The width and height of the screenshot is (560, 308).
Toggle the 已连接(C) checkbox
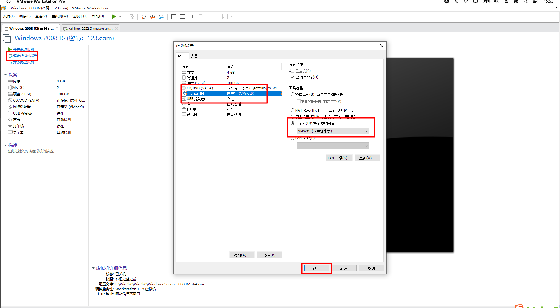coord(292,71)
